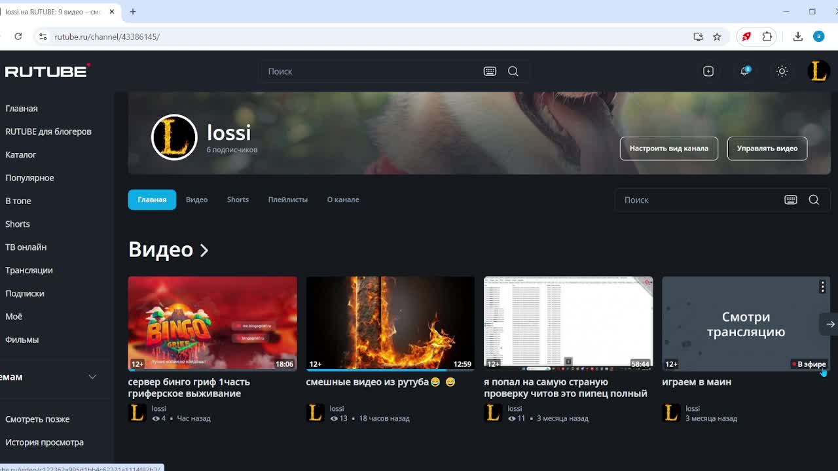Open profile avatar menu in header
Screen dimensions: 838x471
pos(818,71)
